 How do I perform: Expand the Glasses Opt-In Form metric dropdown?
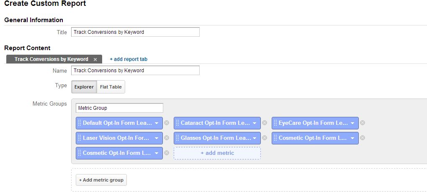[x=255, y=138]
